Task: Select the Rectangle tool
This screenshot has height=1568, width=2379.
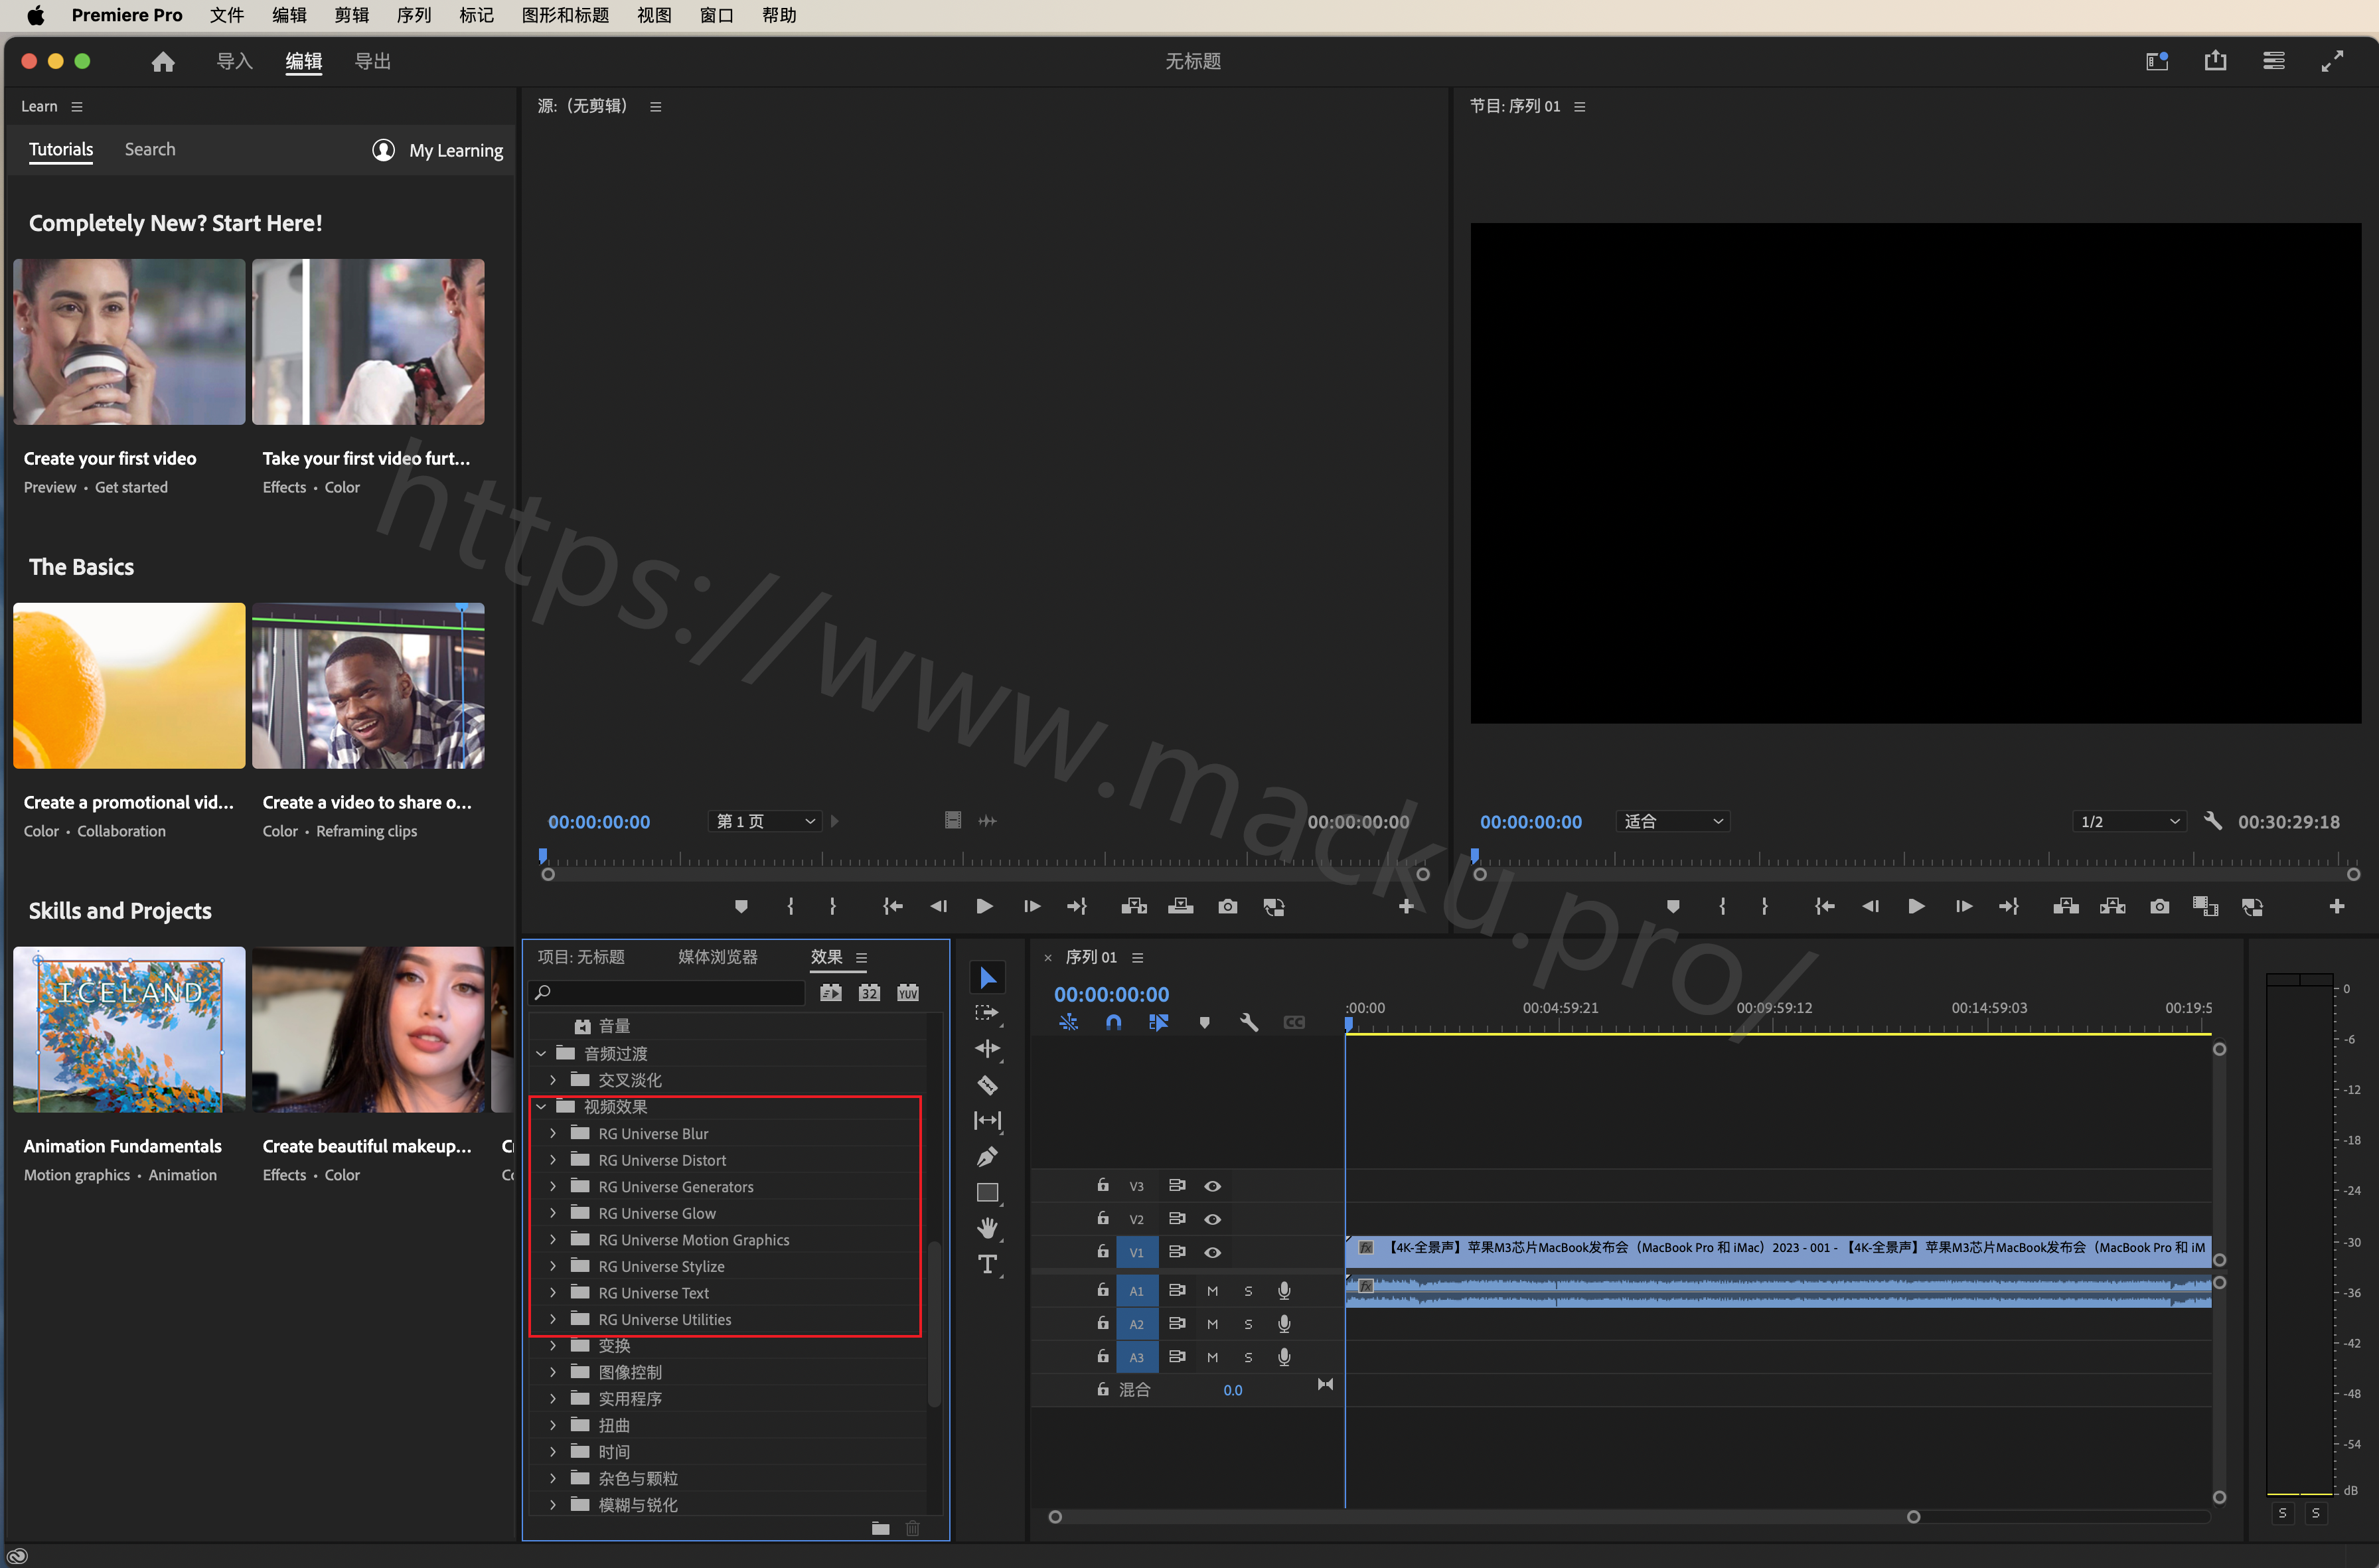Action: coord(987,1193)
